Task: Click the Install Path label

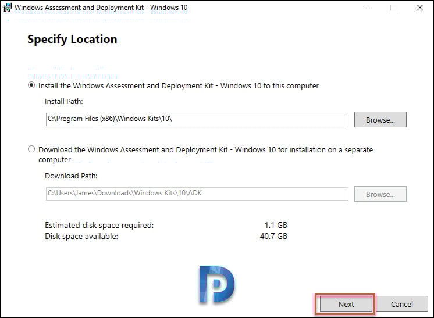Action: point(64,102)
